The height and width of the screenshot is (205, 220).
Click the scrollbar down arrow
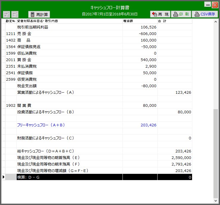click(x=216, y=201)
